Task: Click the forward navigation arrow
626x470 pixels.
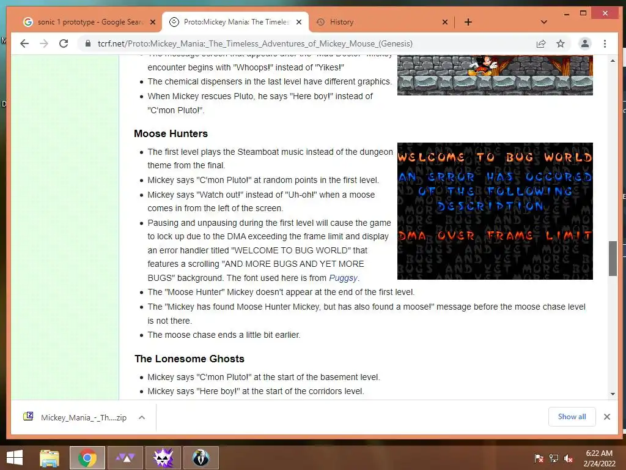Action: 44,43
